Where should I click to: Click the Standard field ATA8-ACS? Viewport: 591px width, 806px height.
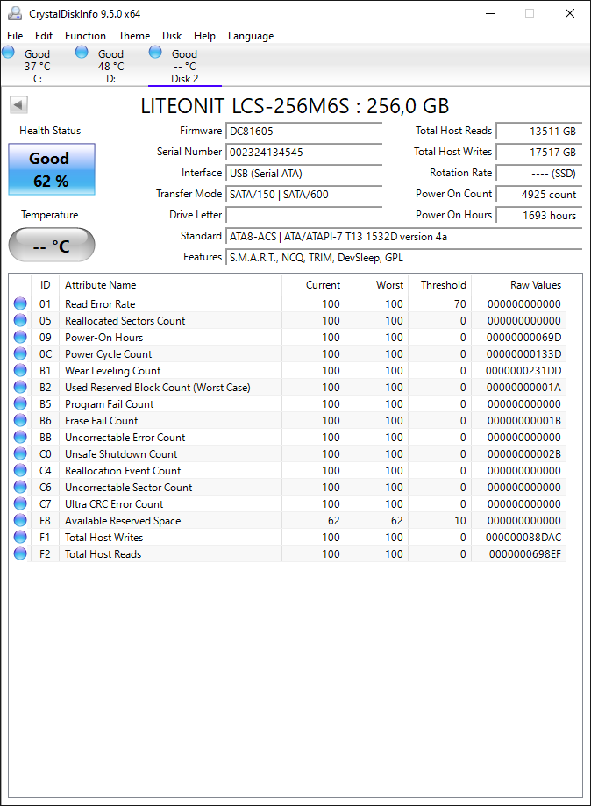[x=404, y=237]
